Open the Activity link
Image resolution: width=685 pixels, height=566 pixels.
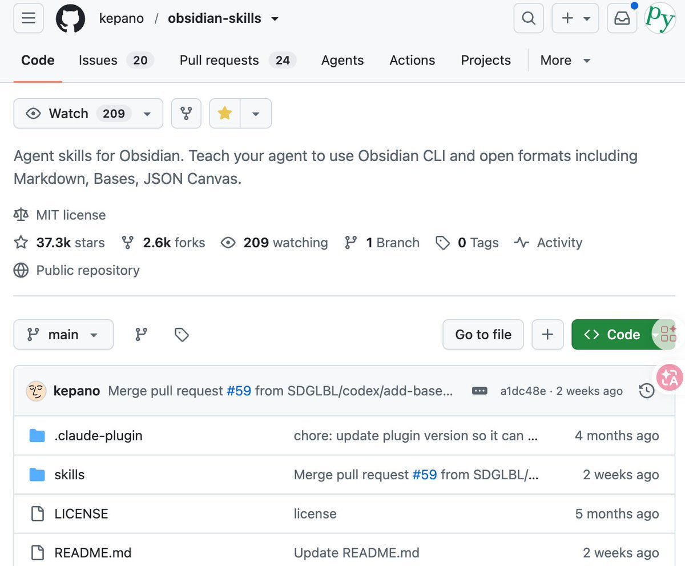[x=548, y=243]
